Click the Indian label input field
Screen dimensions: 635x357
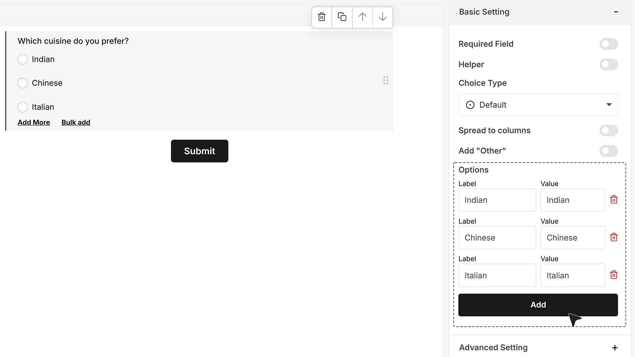point(497,200)
